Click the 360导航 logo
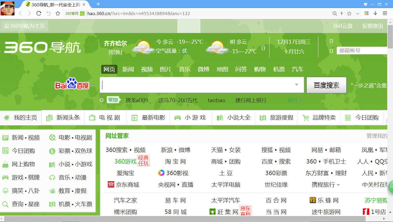 pos(42,47)
